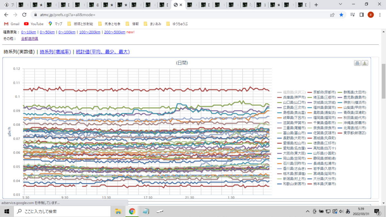Expand the ゆうちゅうぶ bookmark folder

point(177,24)
